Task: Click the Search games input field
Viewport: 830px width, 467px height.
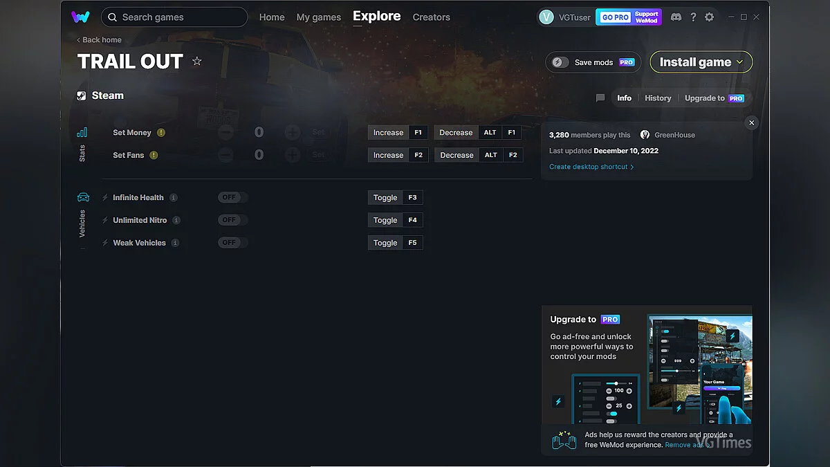Action: point(180,17)
